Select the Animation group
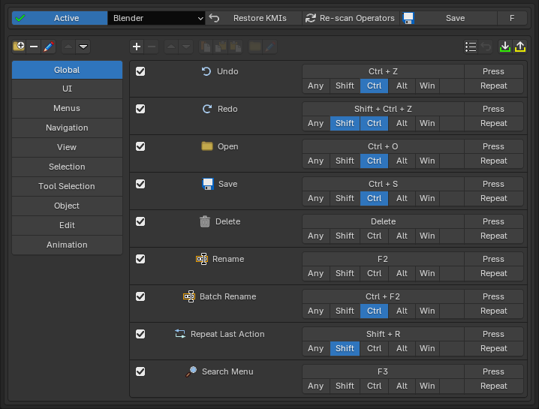The width and height of the screenshot is (539, 409). (x=67, y=245)
